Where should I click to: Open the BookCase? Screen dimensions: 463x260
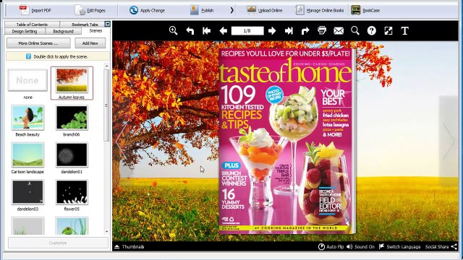coord(365,10)
